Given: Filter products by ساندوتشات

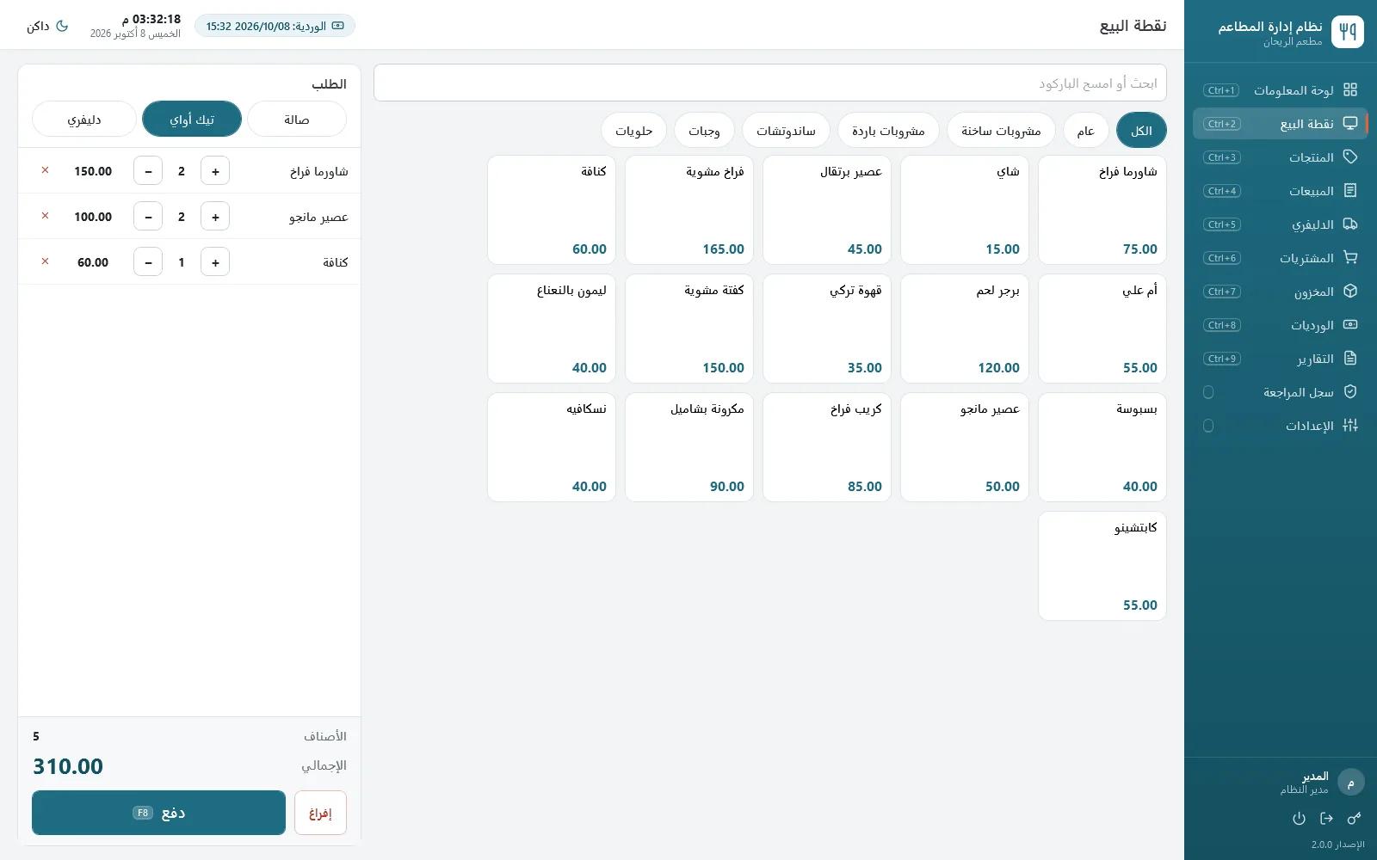Looking at the screenshot, I should click(786, 130).
